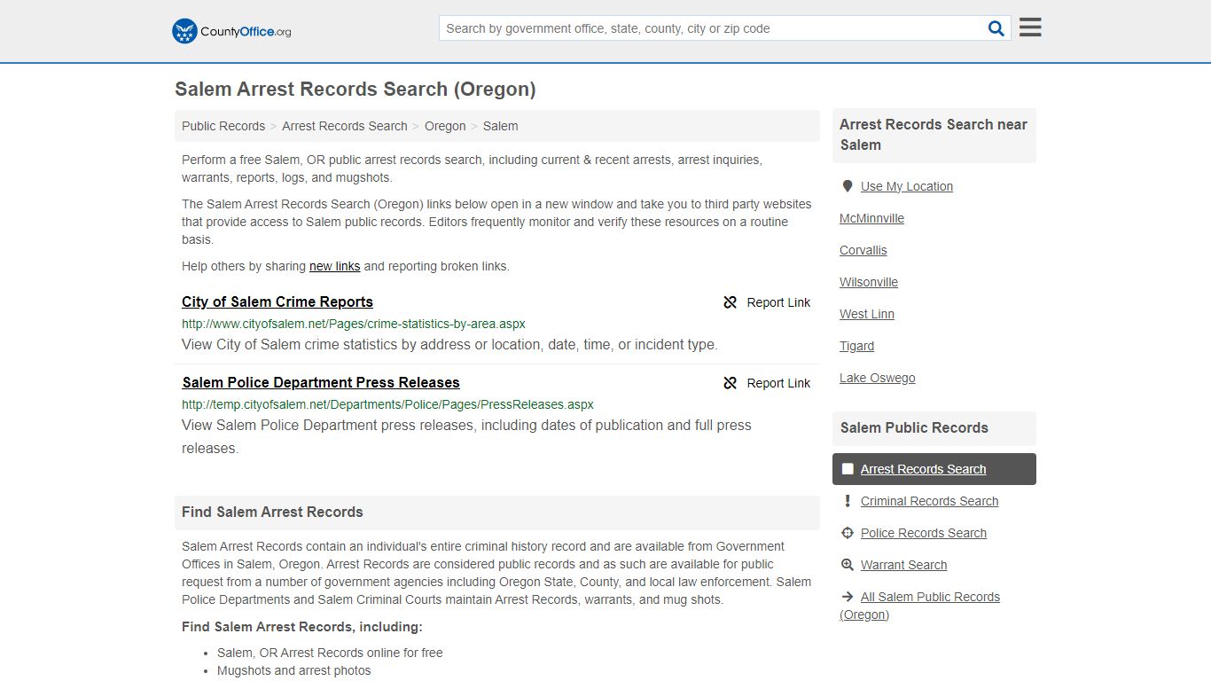
Task: Click broken-link icon for City of Salem Crime Reports
Action: 731,302
